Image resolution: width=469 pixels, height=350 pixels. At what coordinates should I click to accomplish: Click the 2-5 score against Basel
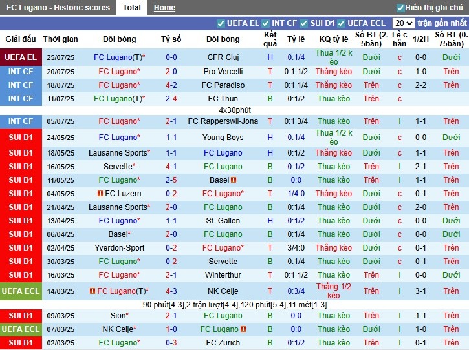pyautogui.click(x=171, y=180)
